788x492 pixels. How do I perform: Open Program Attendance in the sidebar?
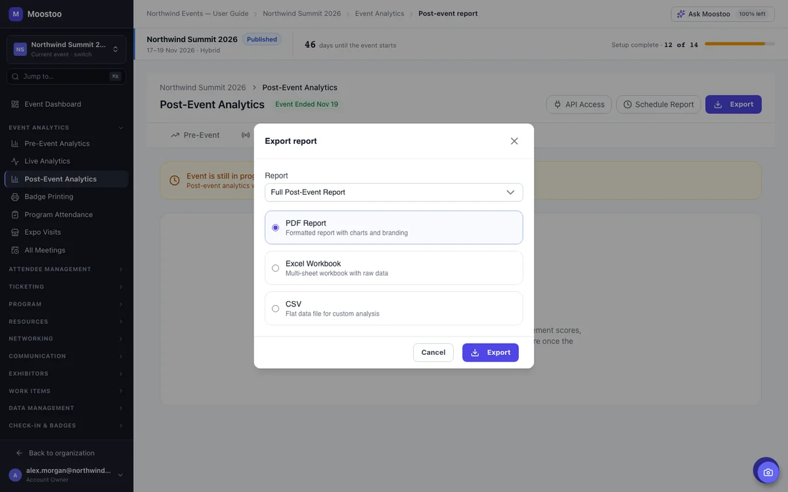pyautogui.click(x=66, y=215)
